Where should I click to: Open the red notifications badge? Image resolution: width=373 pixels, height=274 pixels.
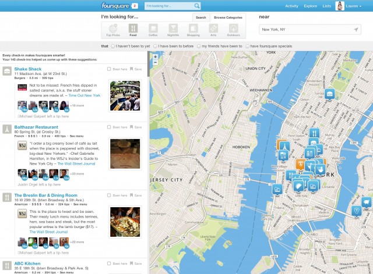coord(135,6)
